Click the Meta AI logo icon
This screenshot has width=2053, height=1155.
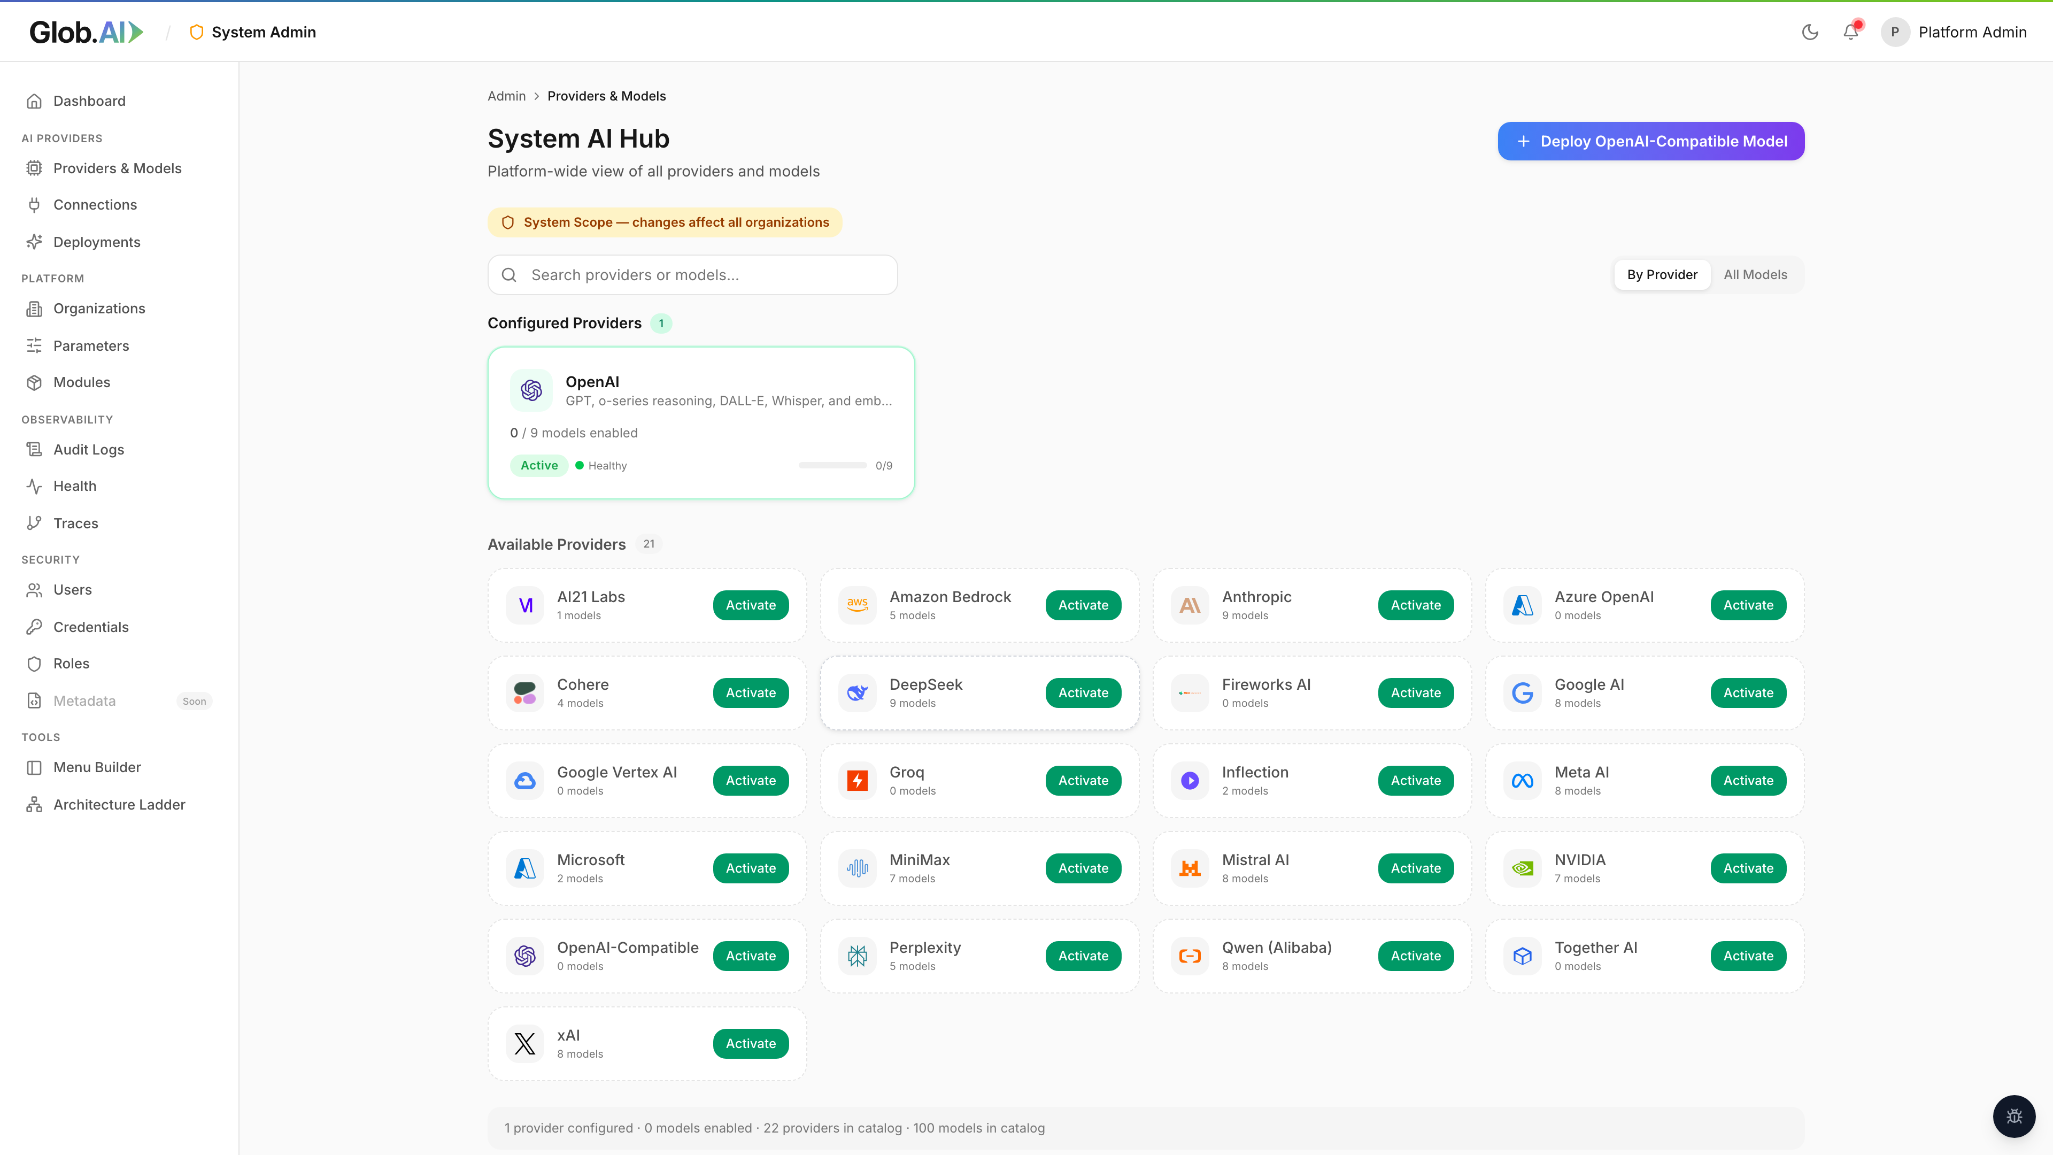(x=1522, y=780)
